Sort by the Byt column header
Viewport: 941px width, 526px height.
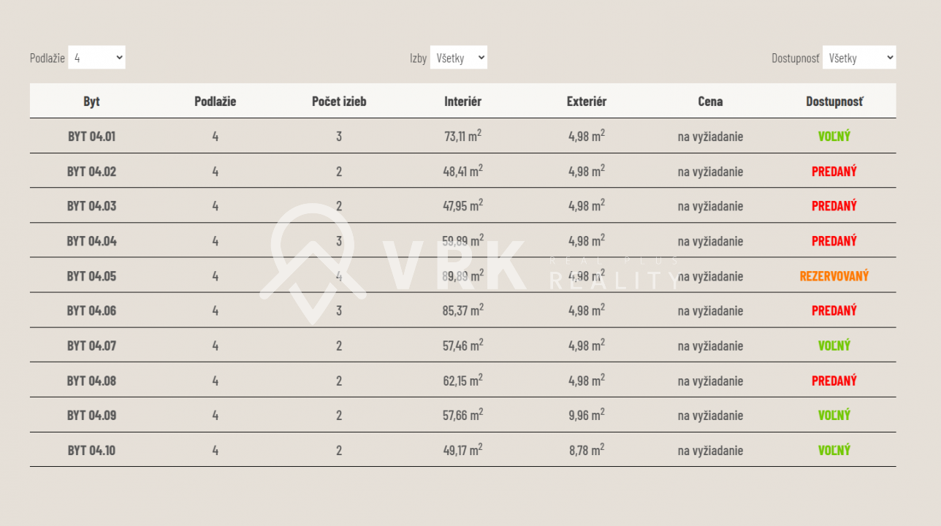click(x=91, y=102)
